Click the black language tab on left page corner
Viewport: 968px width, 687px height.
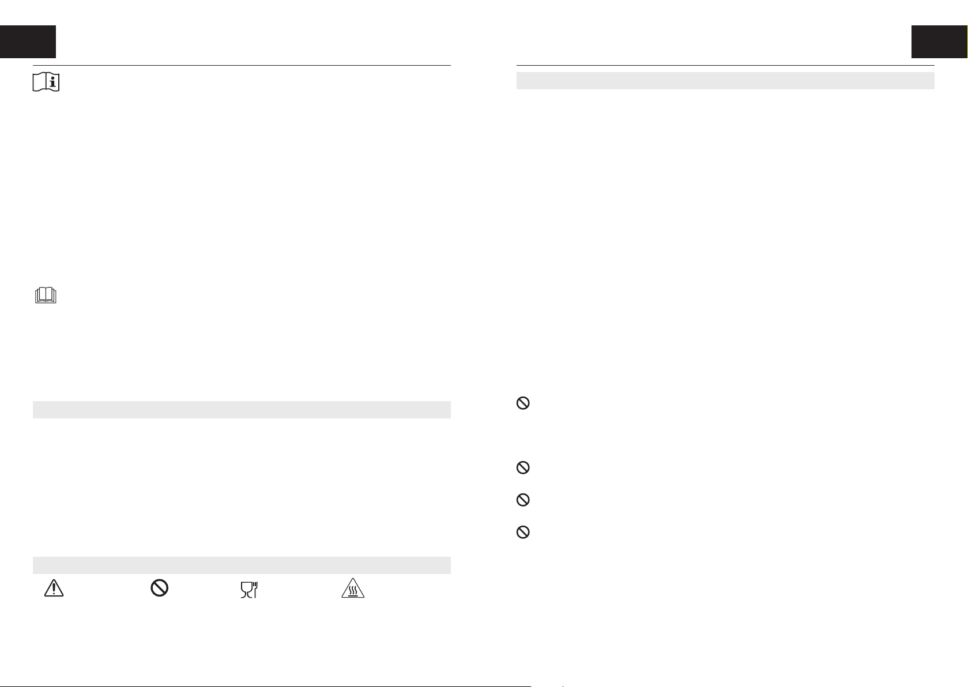[x=28, y=41]
